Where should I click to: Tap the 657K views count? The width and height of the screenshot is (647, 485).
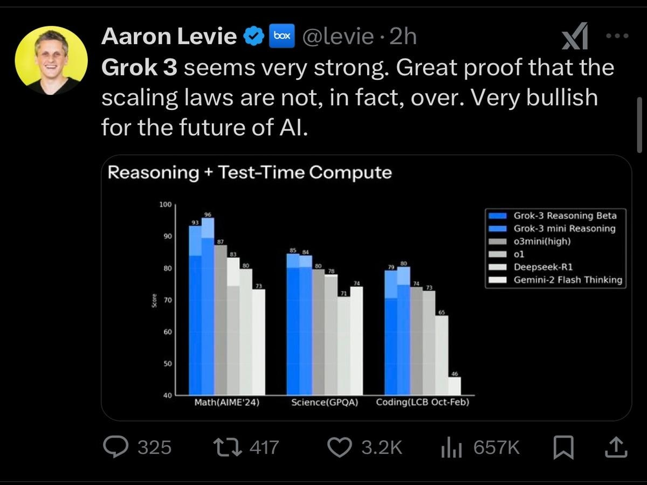click(496, 447)
